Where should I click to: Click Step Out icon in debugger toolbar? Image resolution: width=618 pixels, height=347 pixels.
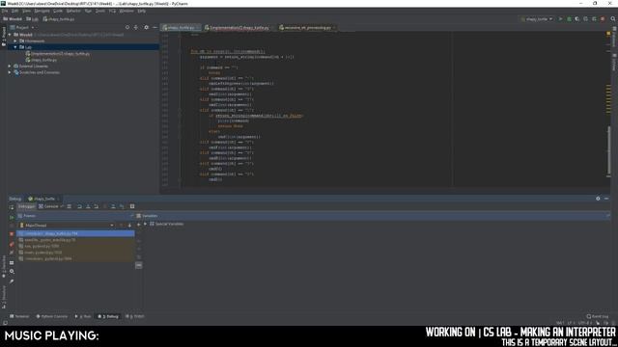click(x=113, y=206)
